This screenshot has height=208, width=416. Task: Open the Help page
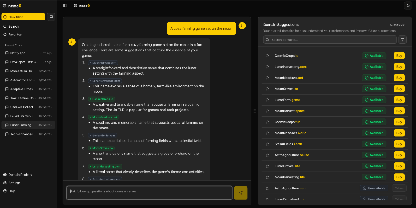coord(12,191)
